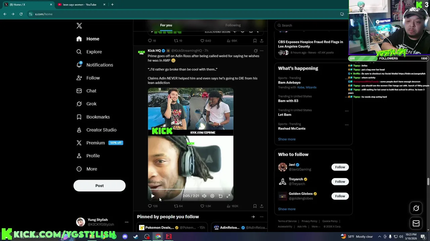Share the Kick HQ post
The image size is (430, 241).
click(x=262, y=206)
